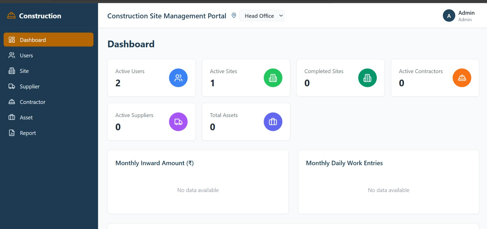Click No data available under Daily Work Entries
Image resolution: width=487 pixels, height=229 pixels.
[389, 190]
